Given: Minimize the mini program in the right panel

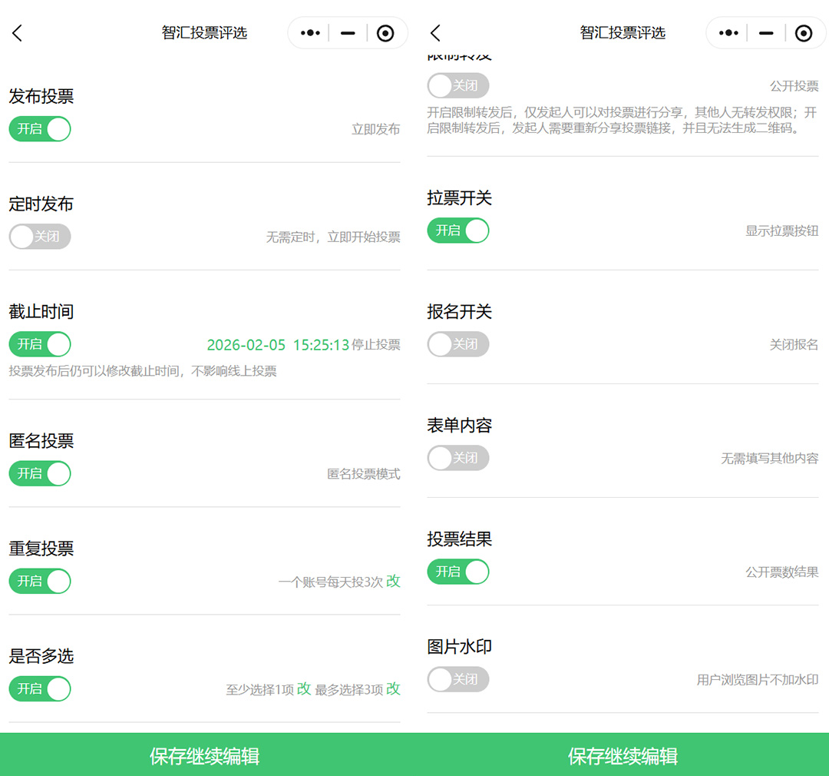Looking at the screenshot, I should coord(765,33).
